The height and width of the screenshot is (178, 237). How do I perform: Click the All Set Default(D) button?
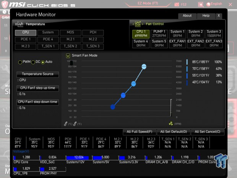tap(174, 132)
